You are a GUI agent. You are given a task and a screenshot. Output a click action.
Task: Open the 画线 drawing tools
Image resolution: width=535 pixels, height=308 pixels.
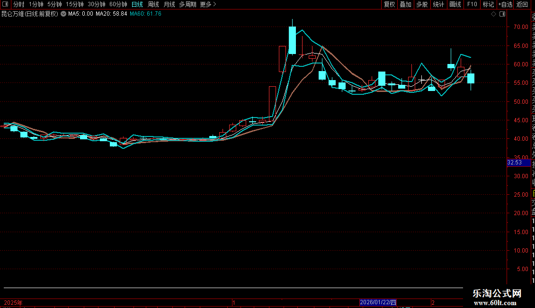(x=455, y=4)
